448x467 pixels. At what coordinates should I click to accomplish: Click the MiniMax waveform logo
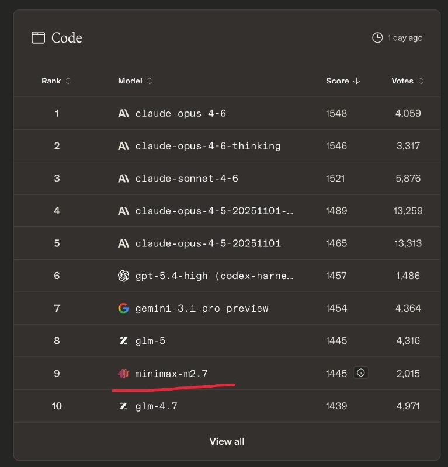(123, 373)
